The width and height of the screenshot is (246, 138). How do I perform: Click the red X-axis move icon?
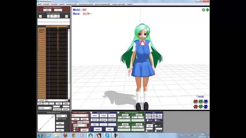coord(196,107)
